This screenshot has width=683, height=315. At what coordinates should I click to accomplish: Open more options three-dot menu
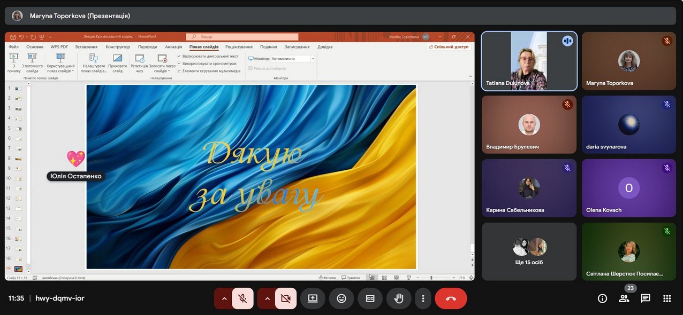423,298
